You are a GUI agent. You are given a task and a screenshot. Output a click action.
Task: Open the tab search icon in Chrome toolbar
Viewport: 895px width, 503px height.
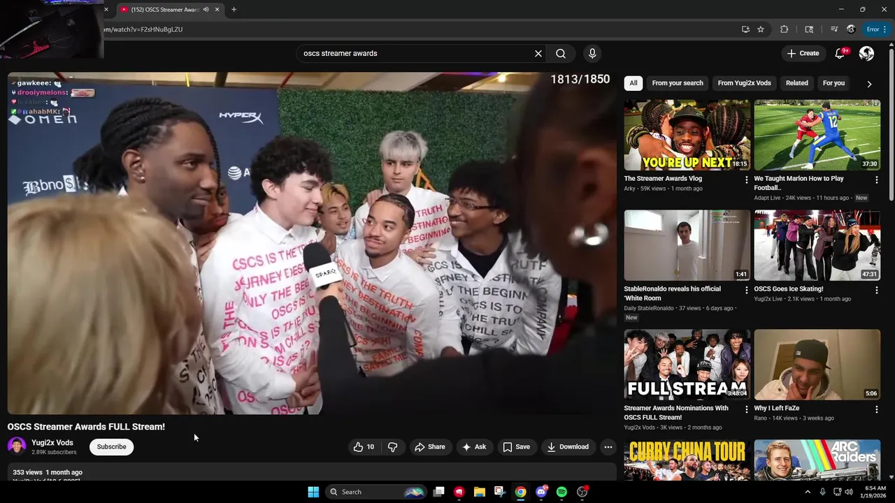pyautogui.click(x=809, y=29)
